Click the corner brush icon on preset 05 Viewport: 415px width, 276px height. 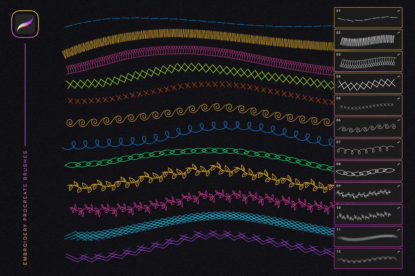click(x=398, y=98)
